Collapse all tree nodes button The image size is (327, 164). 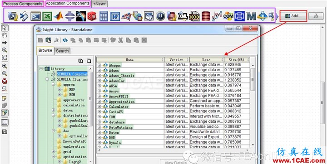tap(89, 61)
